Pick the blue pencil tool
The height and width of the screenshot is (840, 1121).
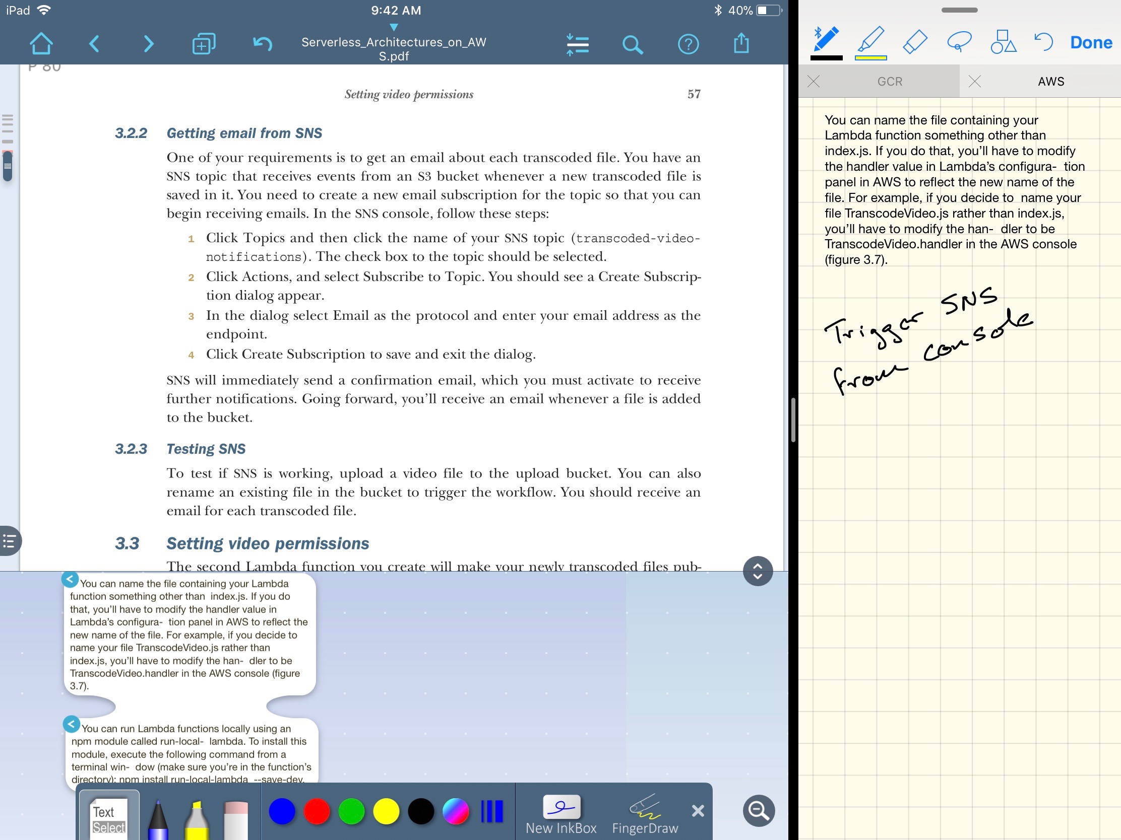tap(158, 819)
